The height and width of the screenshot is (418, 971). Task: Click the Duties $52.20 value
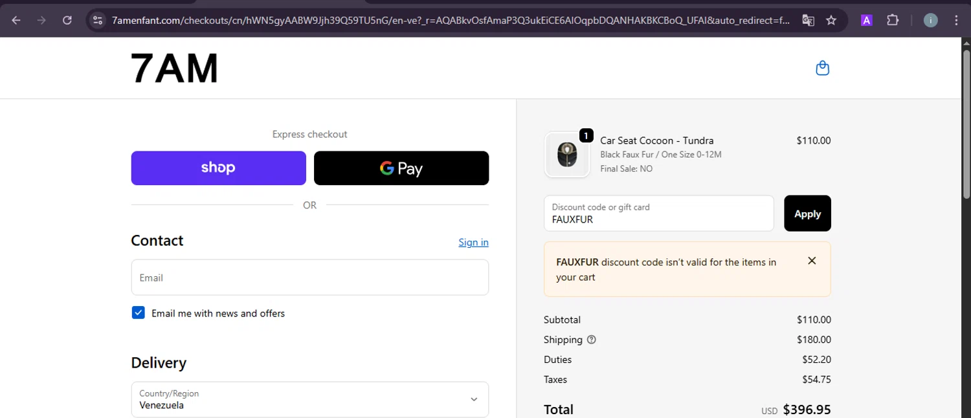(x=816, y=360)
